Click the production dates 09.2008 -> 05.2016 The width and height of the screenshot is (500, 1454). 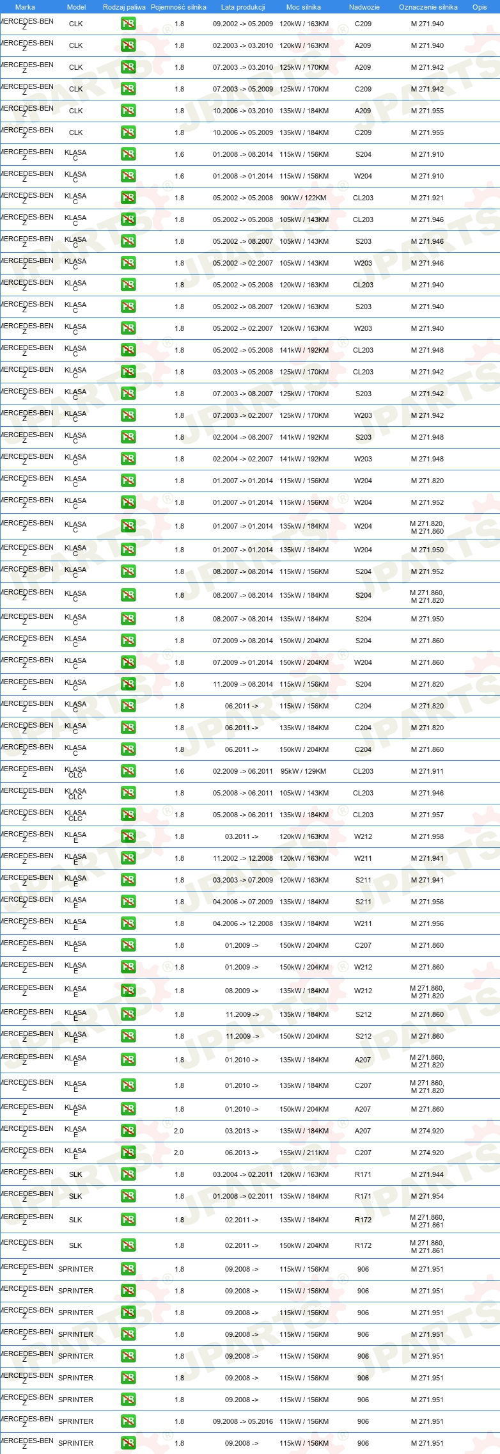243,1421
